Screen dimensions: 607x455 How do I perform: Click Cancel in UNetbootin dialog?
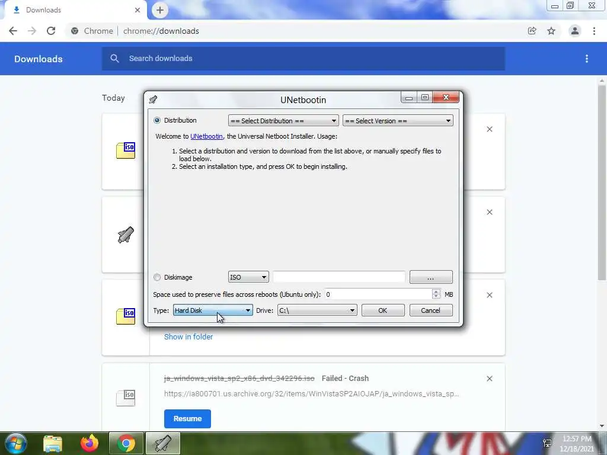pos(431,310)
